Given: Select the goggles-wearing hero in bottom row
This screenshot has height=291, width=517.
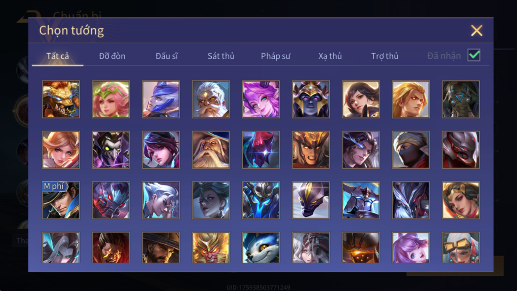Looking at the screenshot, I should point(461,248).
